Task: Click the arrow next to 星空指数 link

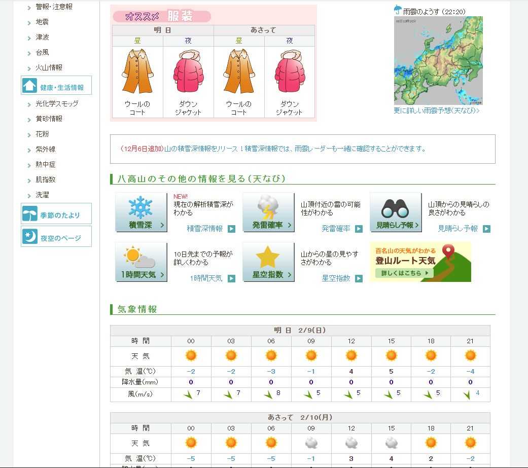Action: point(359,278)
